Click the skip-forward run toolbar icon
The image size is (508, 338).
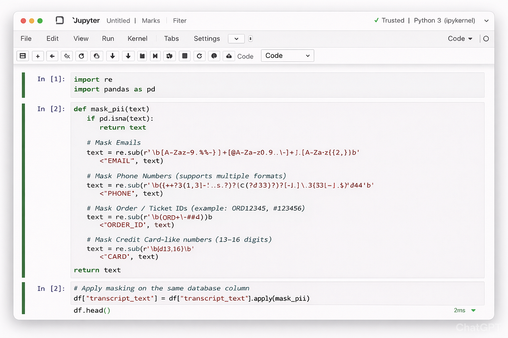pyautogui.click(x=155, y=56)
